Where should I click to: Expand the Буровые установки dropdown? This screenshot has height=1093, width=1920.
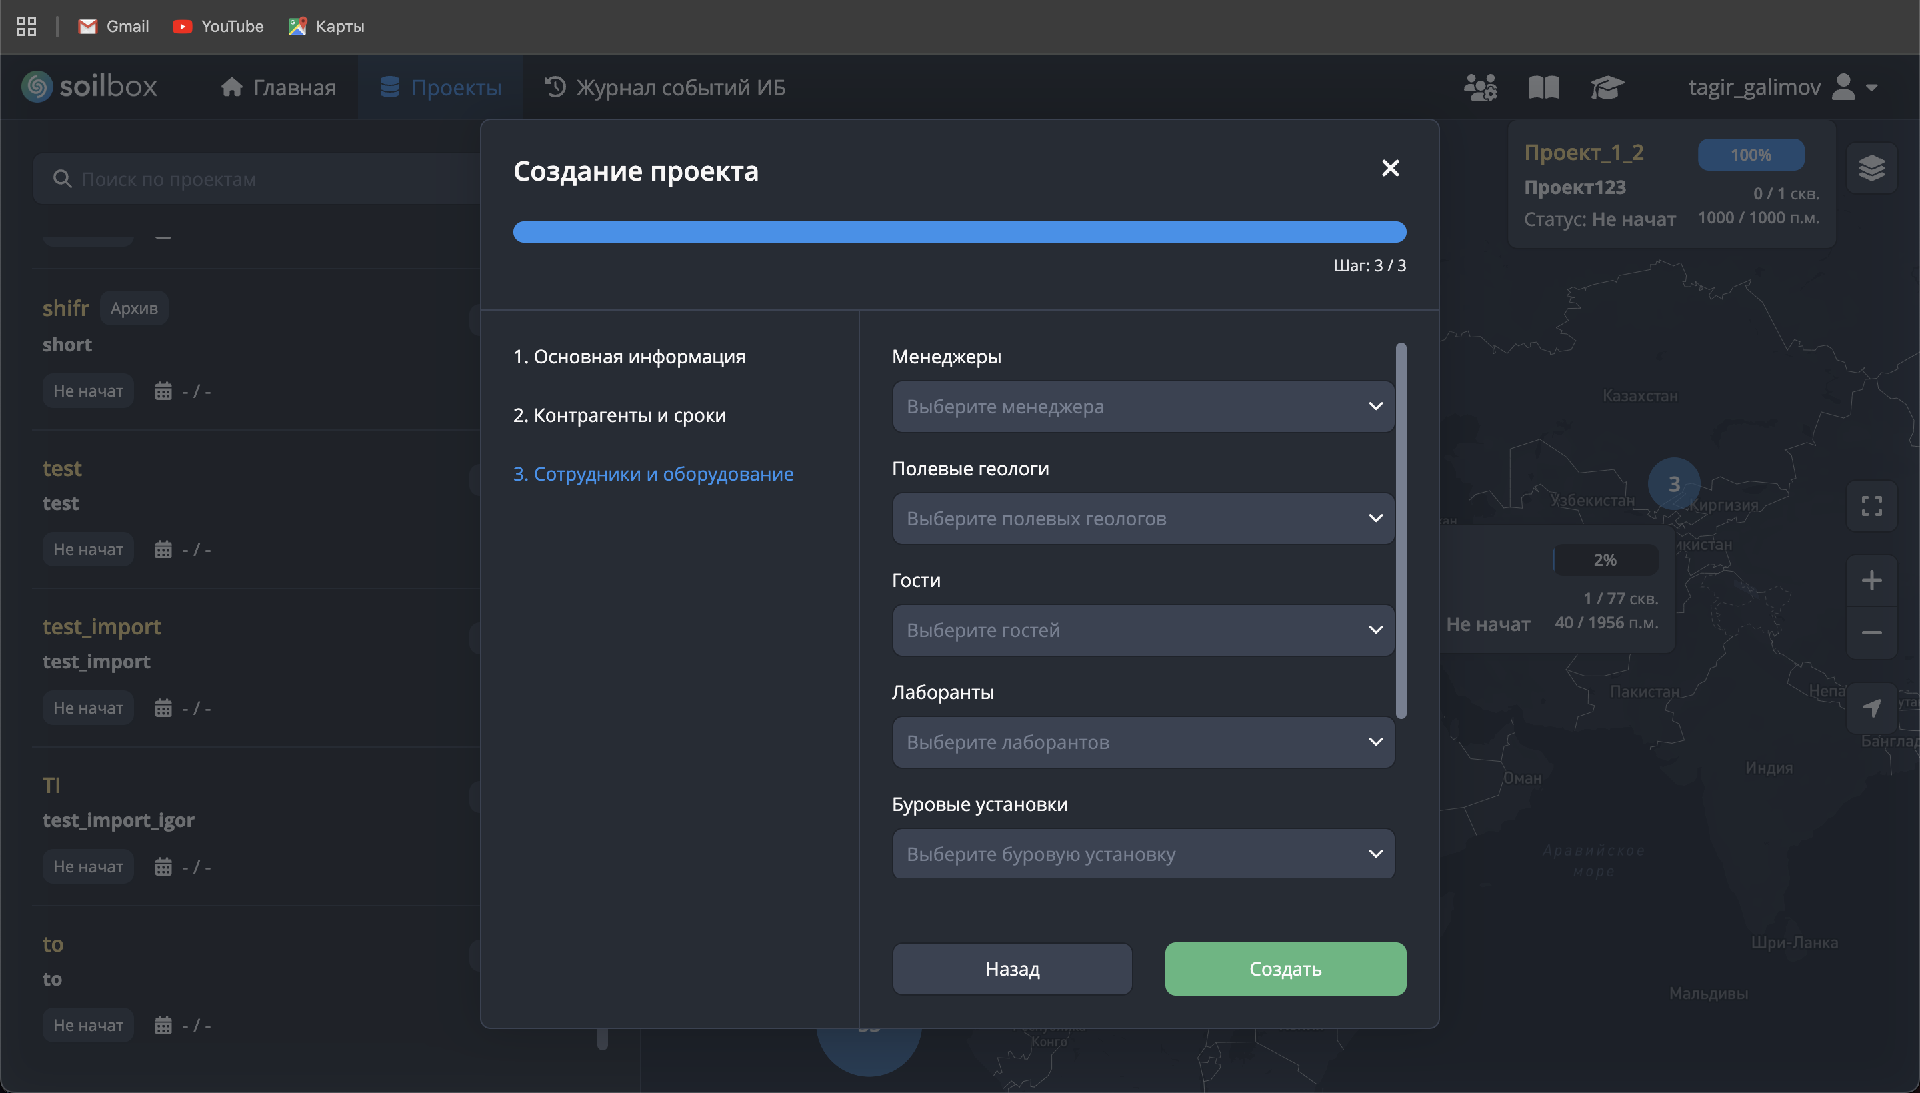1143,854
